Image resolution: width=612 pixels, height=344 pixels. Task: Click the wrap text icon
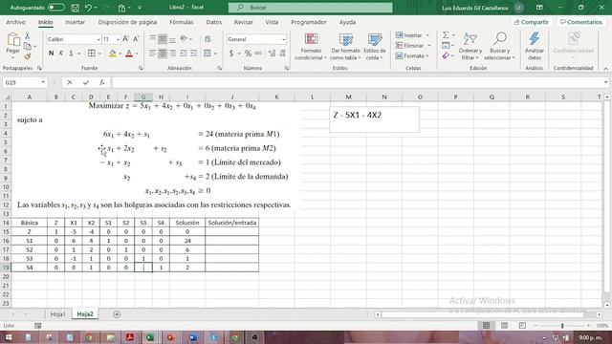tap(208, 39)
